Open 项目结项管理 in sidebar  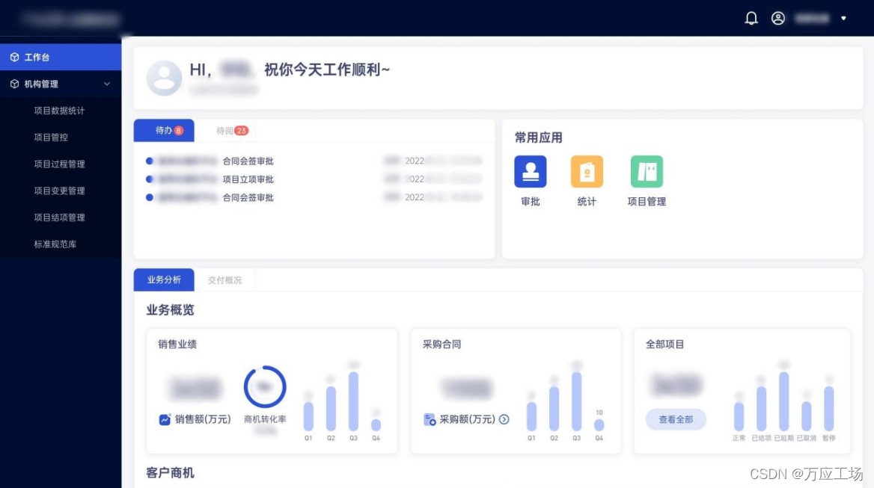point(59,217)
